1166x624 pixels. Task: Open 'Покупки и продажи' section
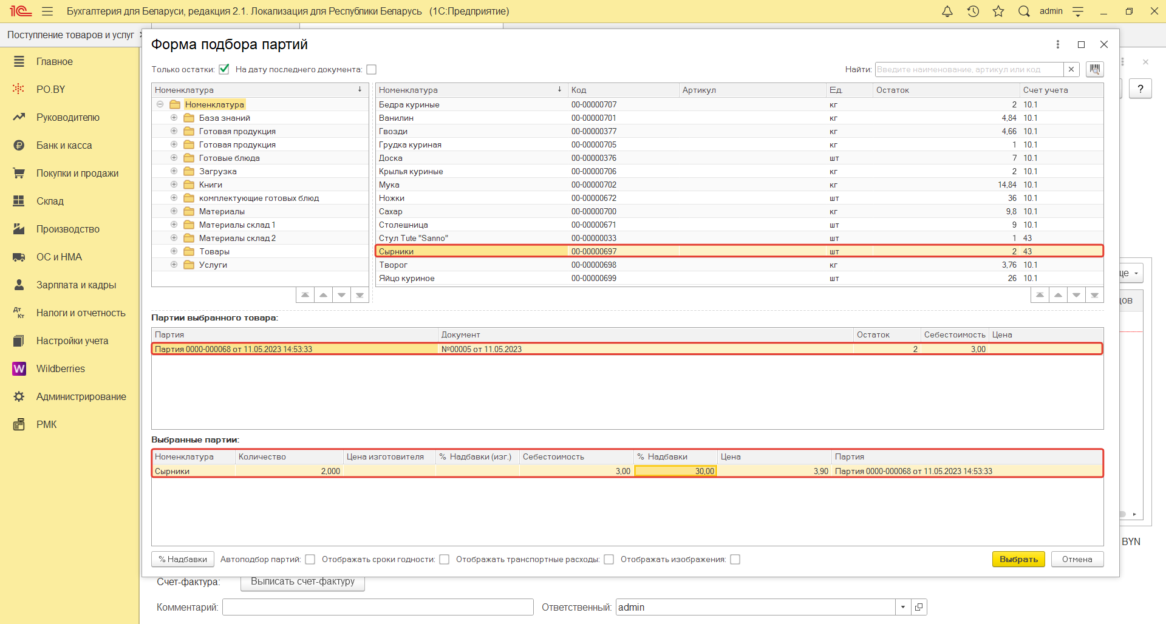[x=77, y=173]
